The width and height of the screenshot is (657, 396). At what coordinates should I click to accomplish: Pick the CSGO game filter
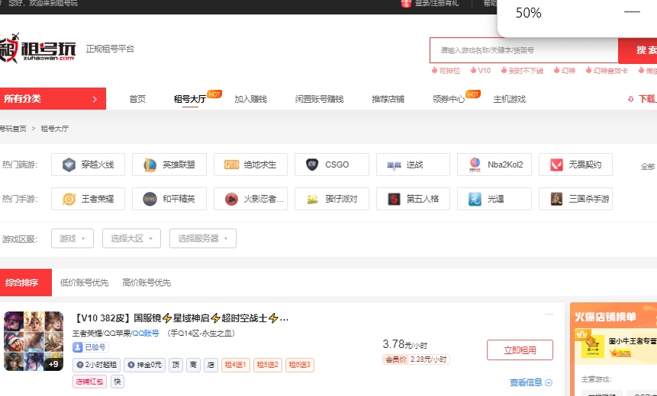[x=332, y=164]
